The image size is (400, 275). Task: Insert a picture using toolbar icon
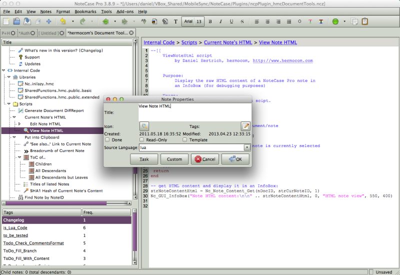coord(154,21)
